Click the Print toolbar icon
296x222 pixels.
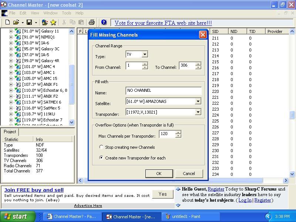[x=92, y=22]
